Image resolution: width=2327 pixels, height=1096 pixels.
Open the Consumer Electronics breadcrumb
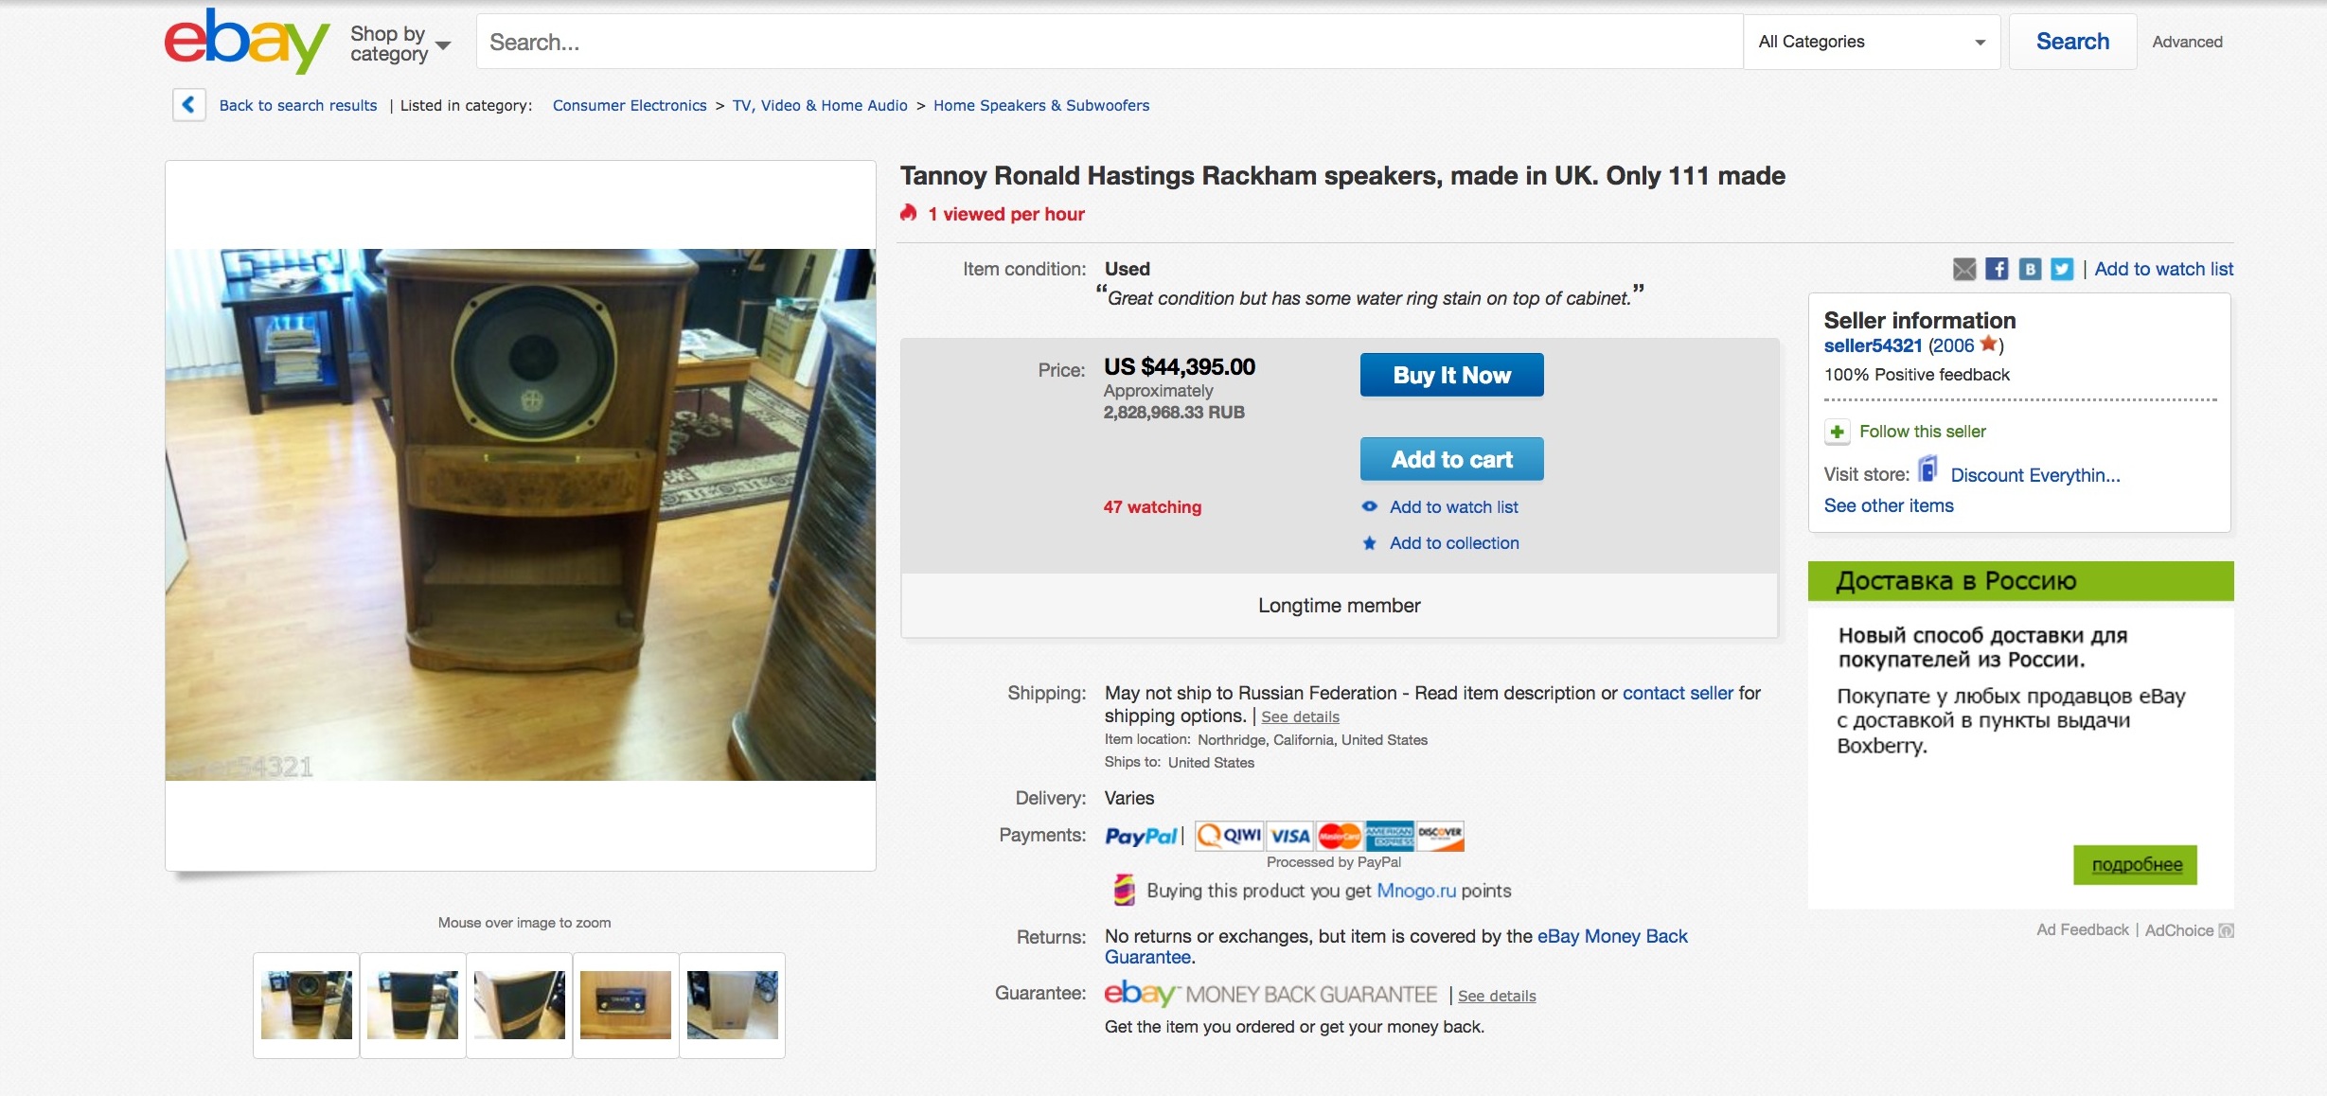click(x=630, y=105)
